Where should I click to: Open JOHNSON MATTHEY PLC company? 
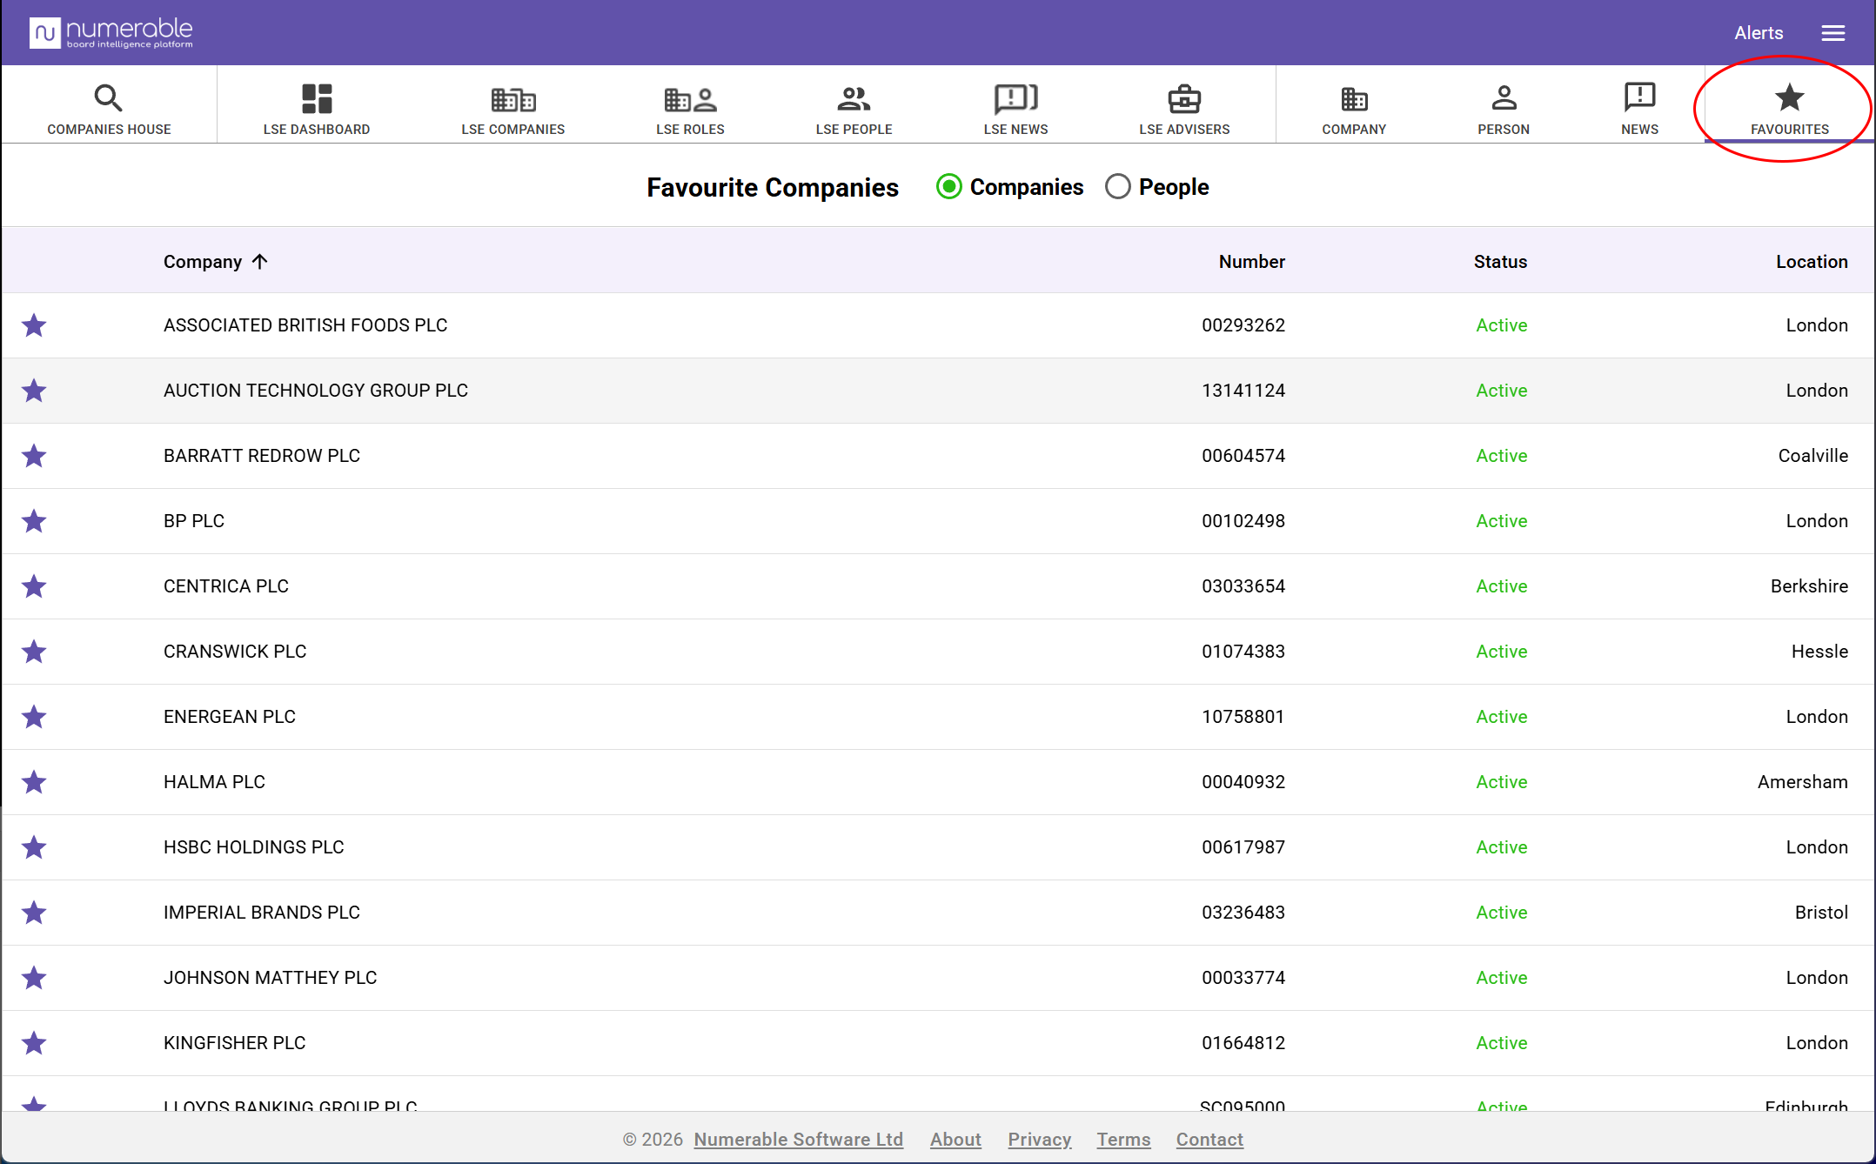pos(271,978)
